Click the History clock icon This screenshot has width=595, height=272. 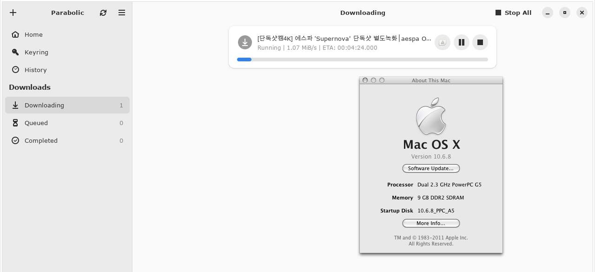pyautogui.click(x=15, y=70)
